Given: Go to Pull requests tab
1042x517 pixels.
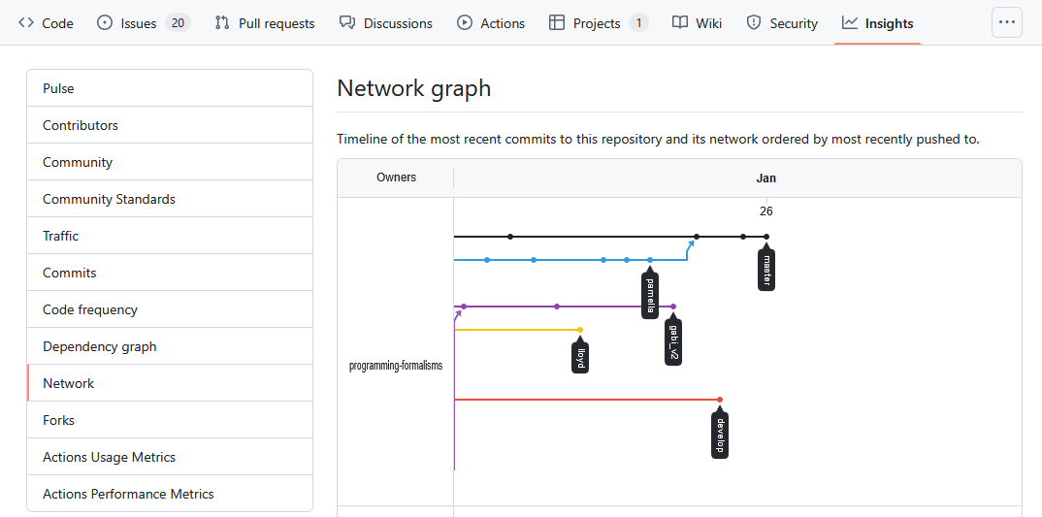Looking at the screenshot, I should (265, 23).
